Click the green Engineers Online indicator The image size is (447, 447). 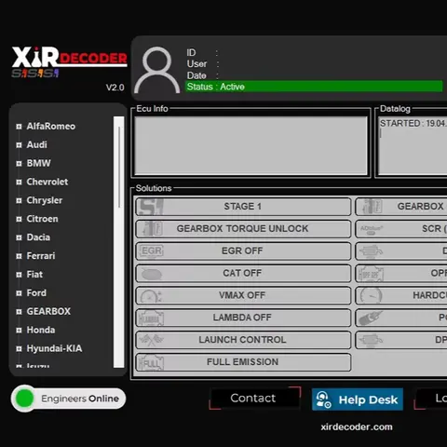click(24, 399)
